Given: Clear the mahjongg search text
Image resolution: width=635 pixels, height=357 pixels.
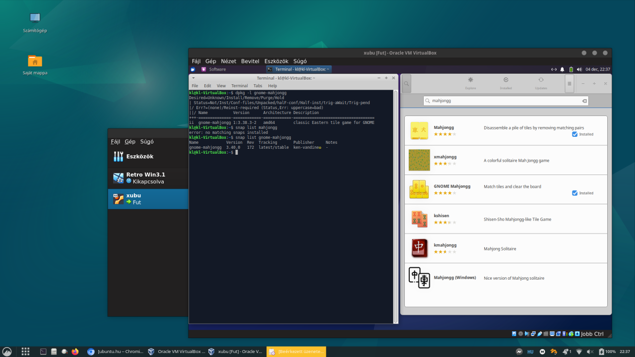Looking at the screenshot, I should (x=584, y=101).
